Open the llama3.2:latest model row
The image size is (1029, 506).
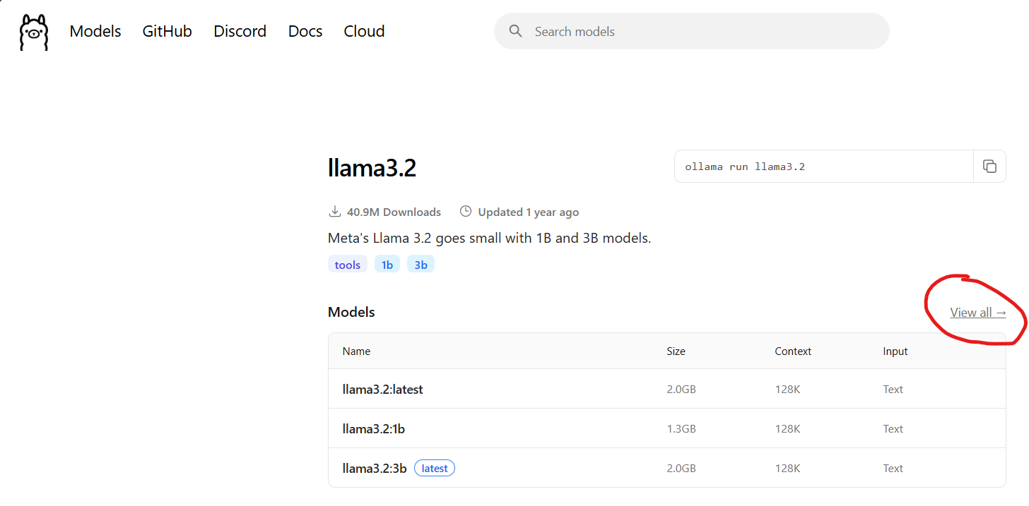pos(383,389)
